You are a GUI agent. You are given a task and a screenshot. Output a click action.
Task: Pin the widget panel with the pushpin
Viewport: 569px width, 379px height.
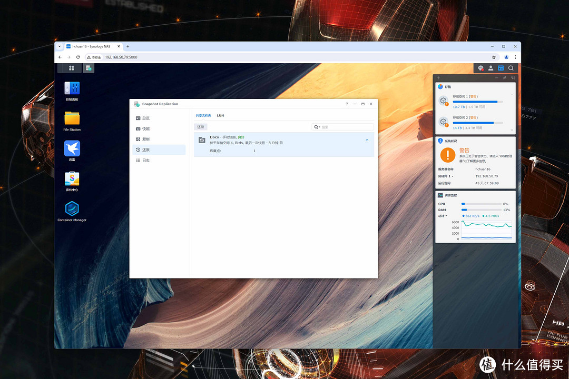click(504, 78)
